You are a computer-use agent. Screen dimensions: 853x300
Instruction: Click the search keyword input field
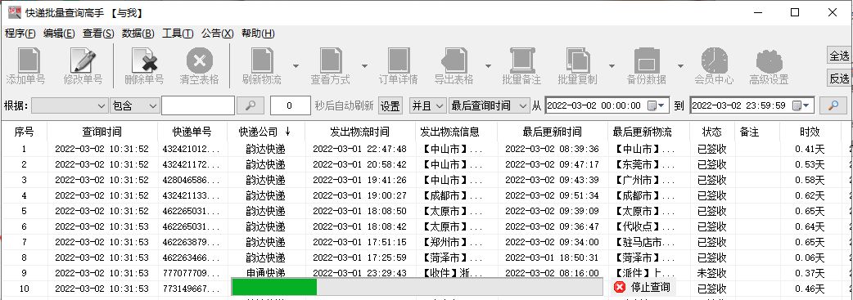pyautogui.click(x=198, y=105)
